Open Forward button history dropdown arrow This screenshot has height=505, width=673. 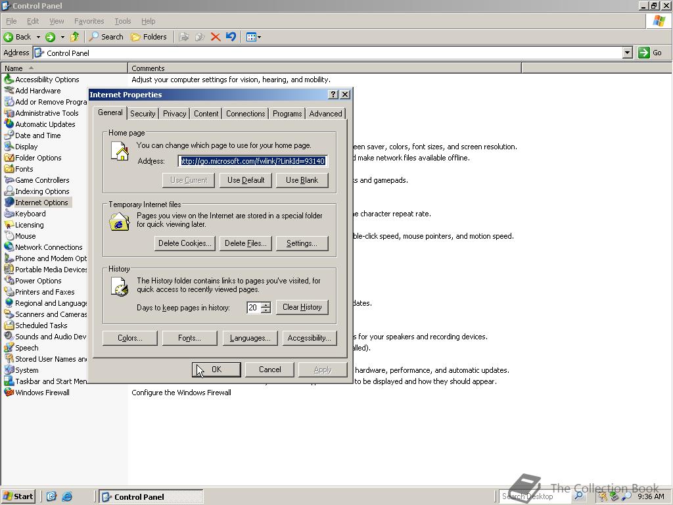point(62,37)
